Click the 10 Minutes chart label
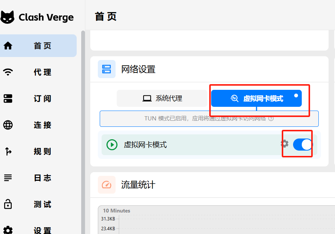 [116, 211]
